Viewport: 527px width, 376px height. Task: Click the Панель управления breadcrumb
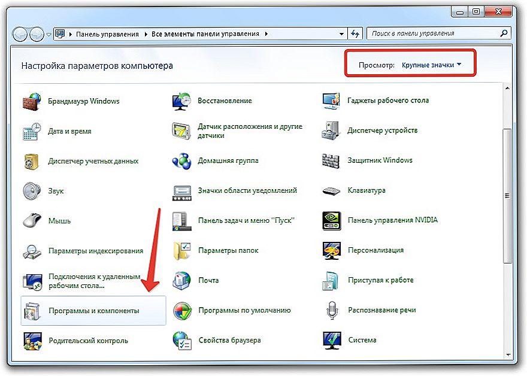[107, 34]
